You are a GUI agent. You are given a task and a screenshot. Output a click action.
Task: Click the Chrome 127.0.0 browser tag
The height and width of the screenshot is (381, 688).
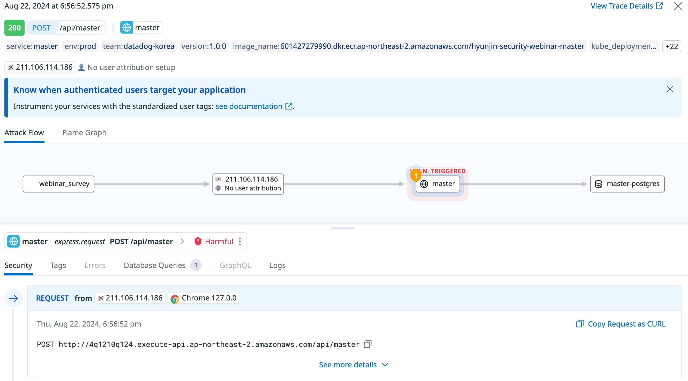coord(204,298)
